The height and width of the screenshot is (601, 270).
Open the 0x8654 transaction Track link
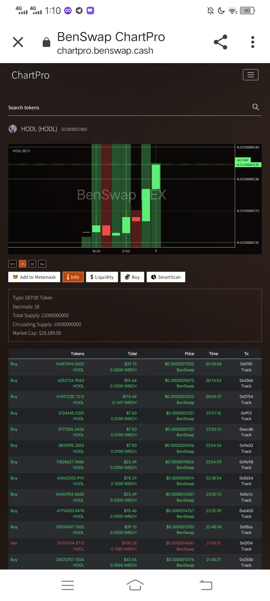tap(246, 484)
